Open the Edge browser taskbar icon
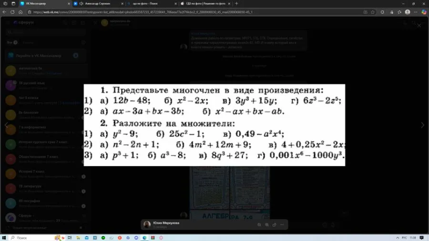 (144, 238)
